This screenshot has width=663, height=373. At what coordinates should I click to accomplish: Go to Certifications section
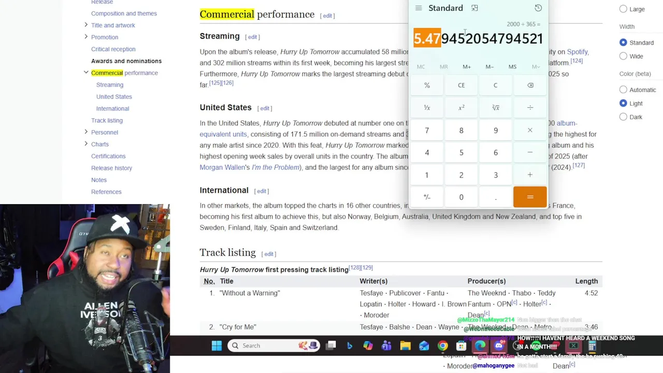[x=108, y=156]
